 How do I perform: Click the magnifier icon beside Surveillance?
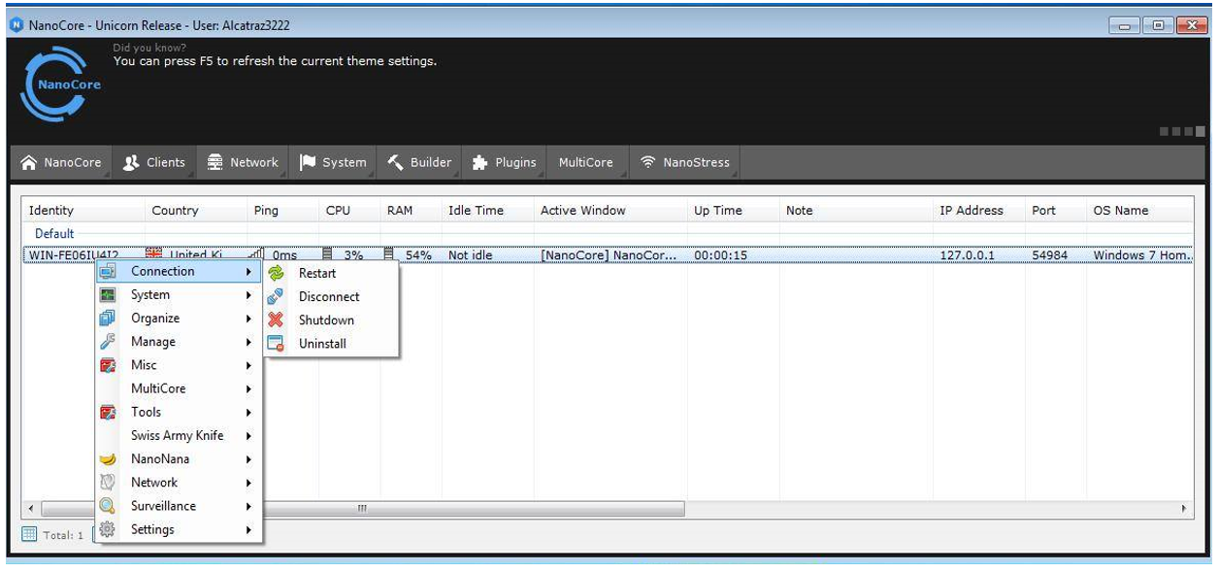(x=108, y=506)
